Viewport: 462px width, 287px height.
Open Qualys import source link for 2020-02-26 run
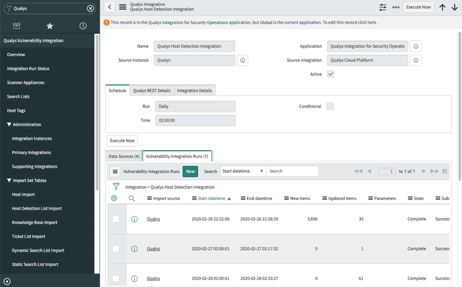[153, 219]
